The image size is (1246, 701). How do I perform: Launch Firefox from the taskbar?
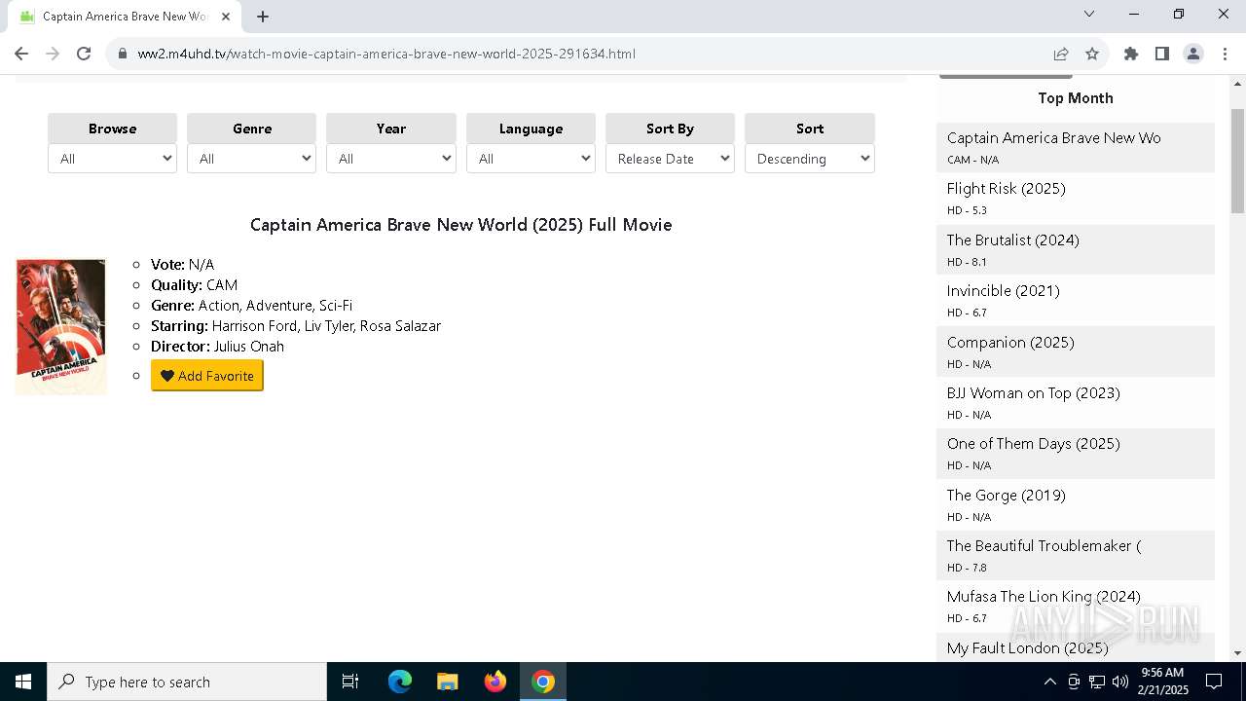[495, 682]
